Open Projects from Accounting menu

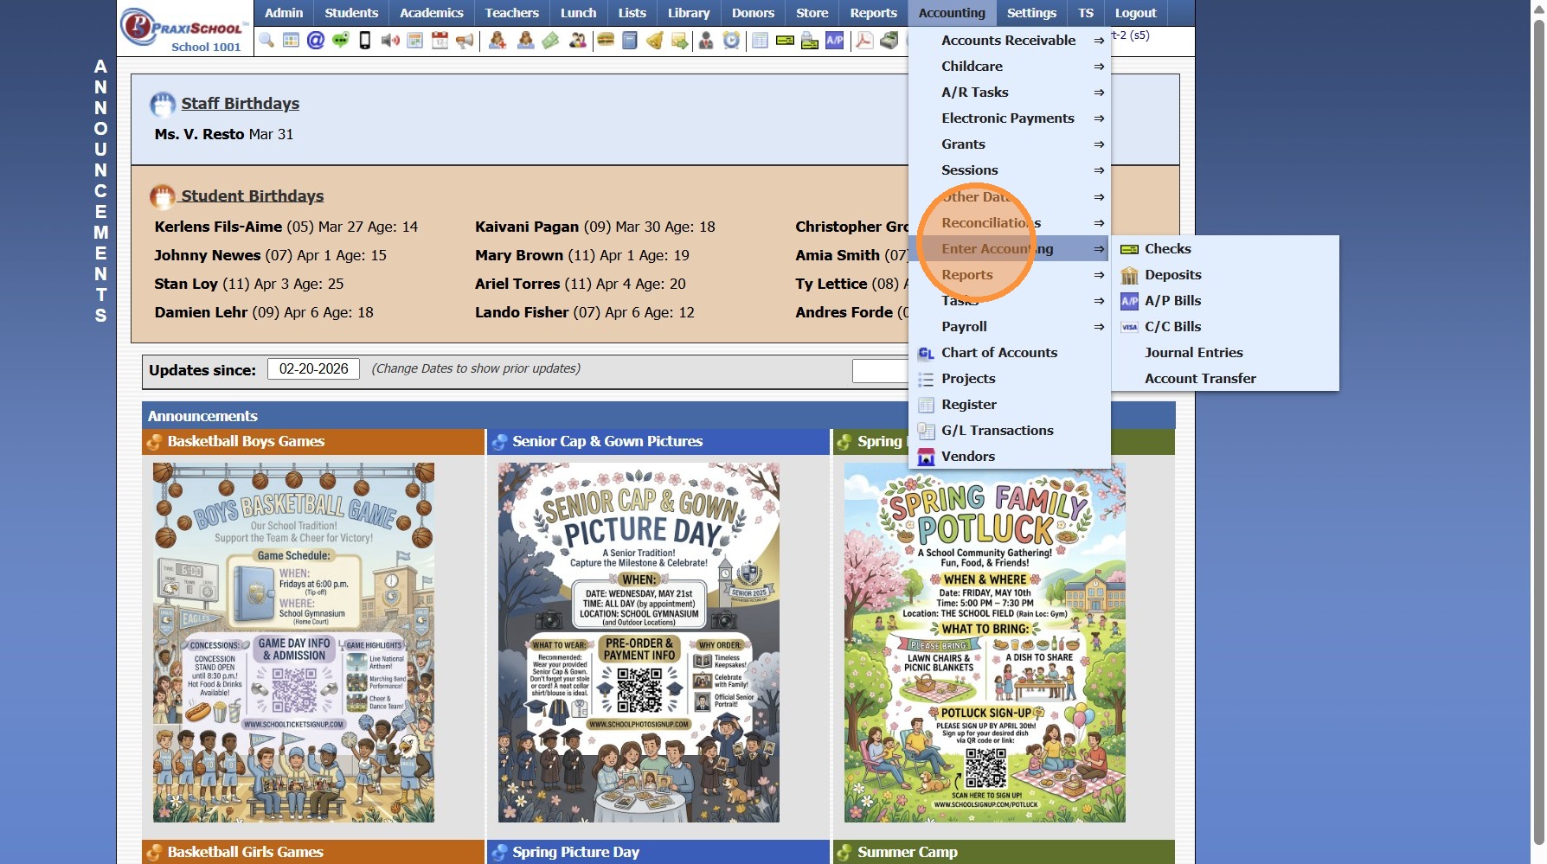[x=1010, y=379]
